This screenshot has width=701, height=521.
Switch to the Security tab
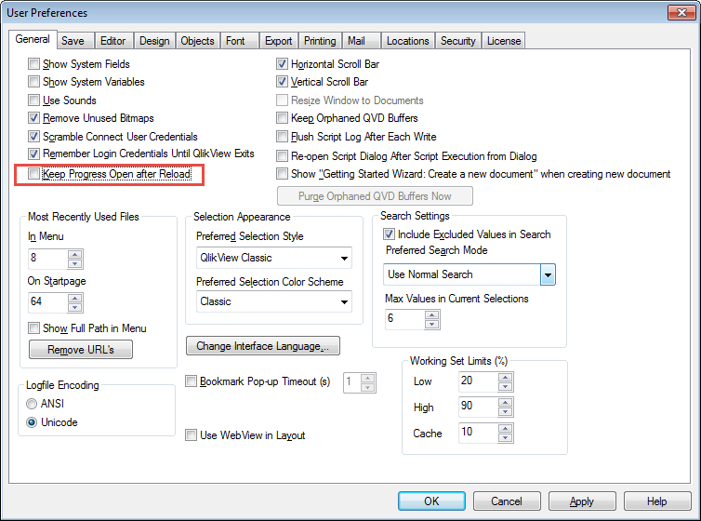[x=458, y=41]
